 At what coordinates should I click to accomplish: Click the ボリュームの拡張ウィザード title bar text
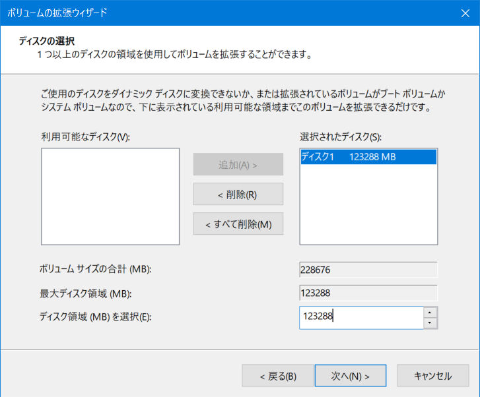pos(57,13)
